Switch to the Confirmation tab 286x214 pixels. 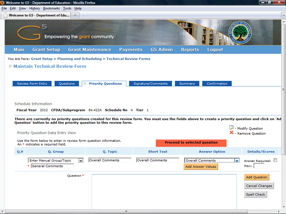217,83
